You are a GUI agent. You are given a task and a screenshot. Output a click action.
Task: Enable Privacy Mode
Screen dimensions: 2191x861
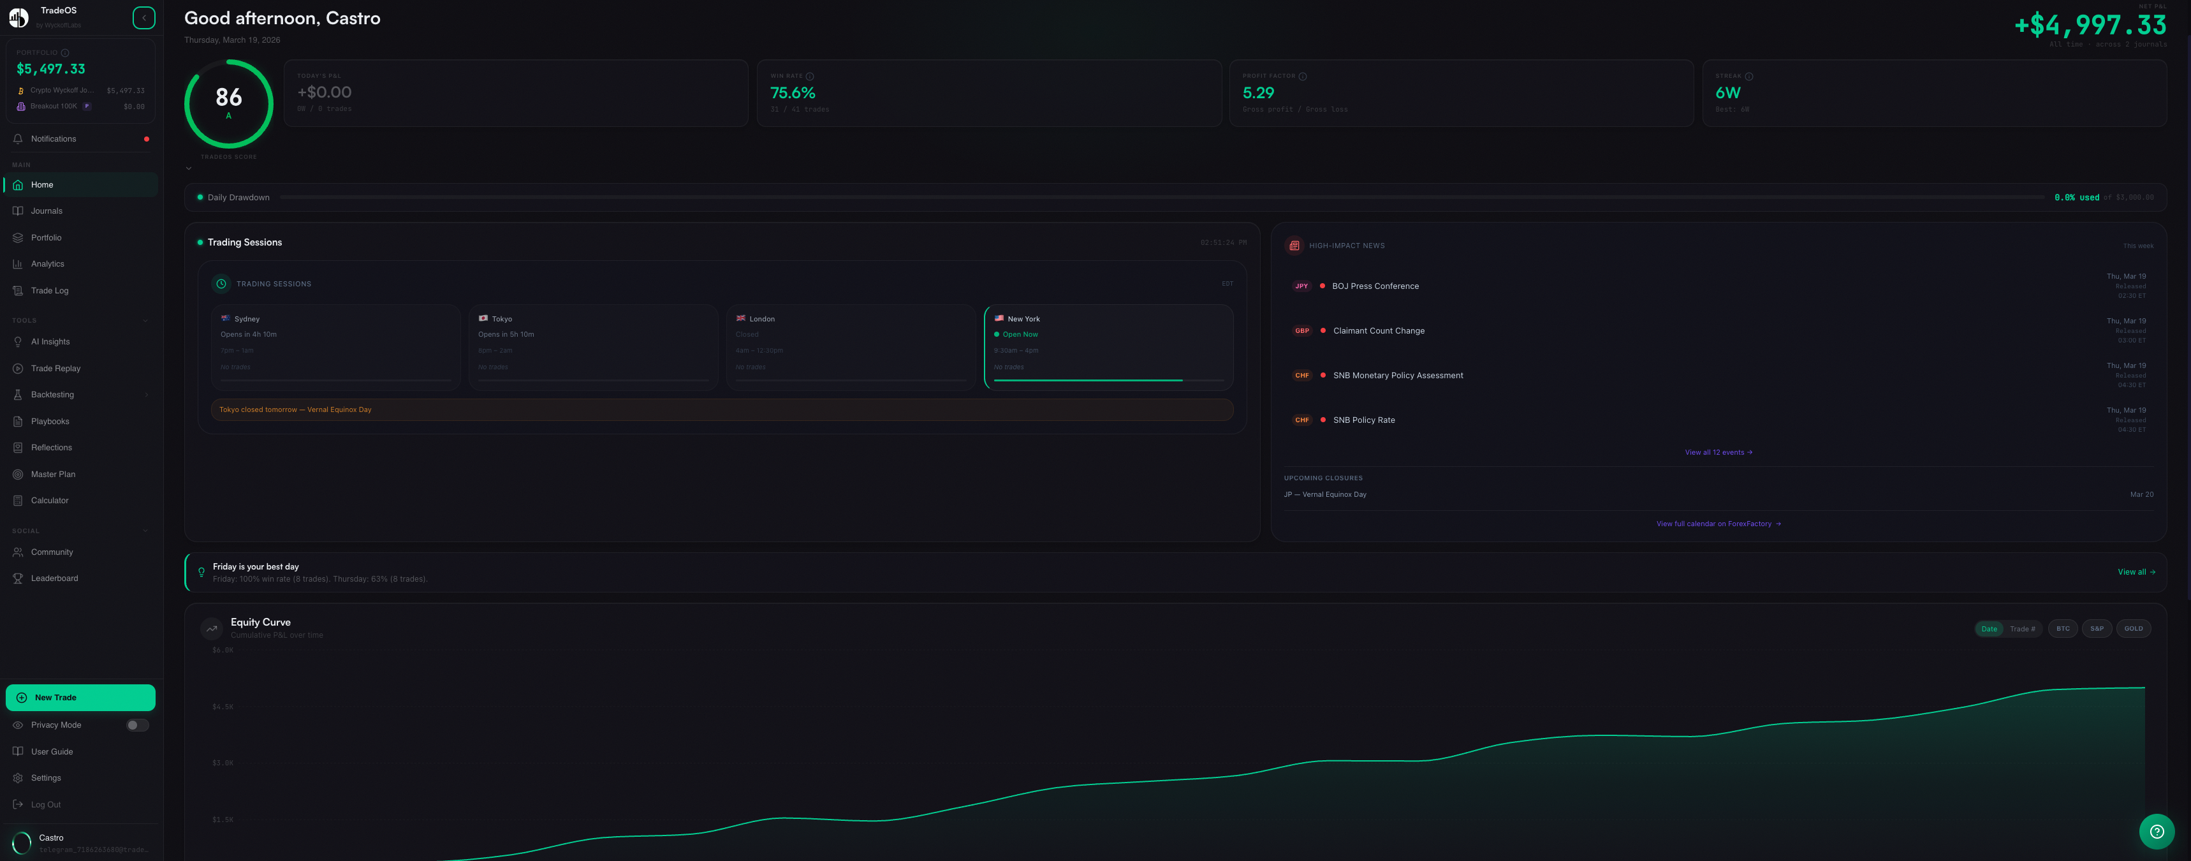click(137, 725)
